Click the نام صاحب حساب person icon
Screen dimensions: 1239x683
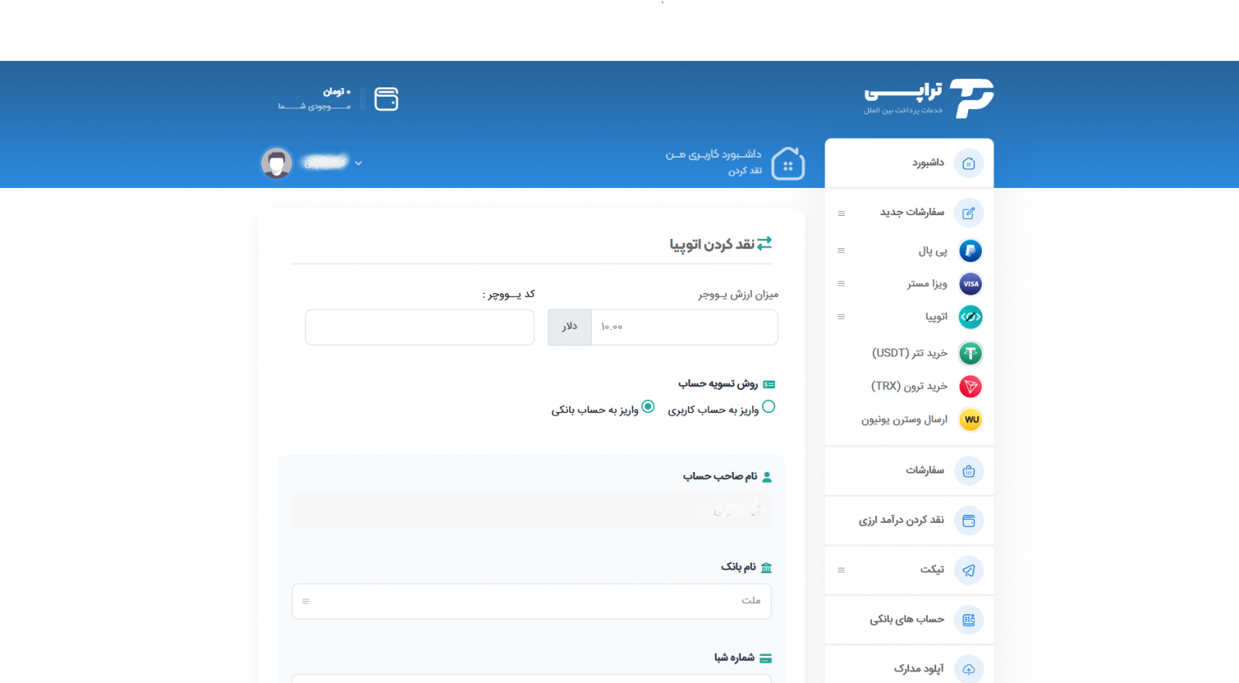click(x=767, y=477)
